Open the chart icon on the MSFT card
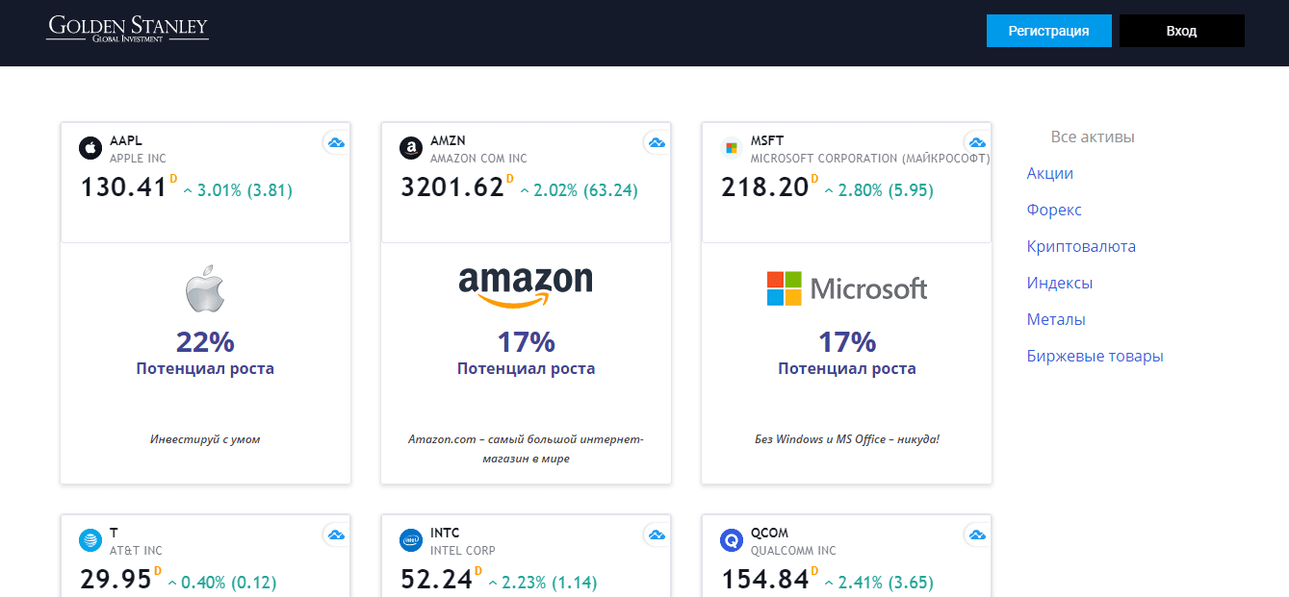Screen dimensions: 1289x597 976,142
